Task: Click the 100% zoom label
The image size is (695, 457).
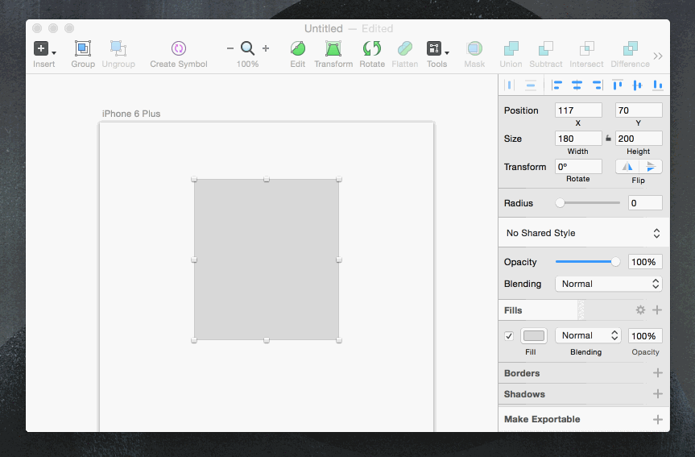Action: click(247, 64)
